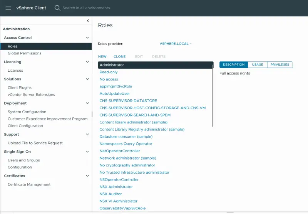Open Single Sign On Configuration
The width and height of the screenshot is (308, 214).
pos(20,167)
